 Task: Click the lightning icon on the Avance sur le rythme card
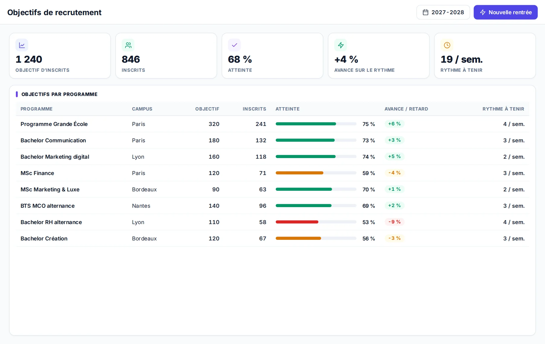(x=341, y=45)
